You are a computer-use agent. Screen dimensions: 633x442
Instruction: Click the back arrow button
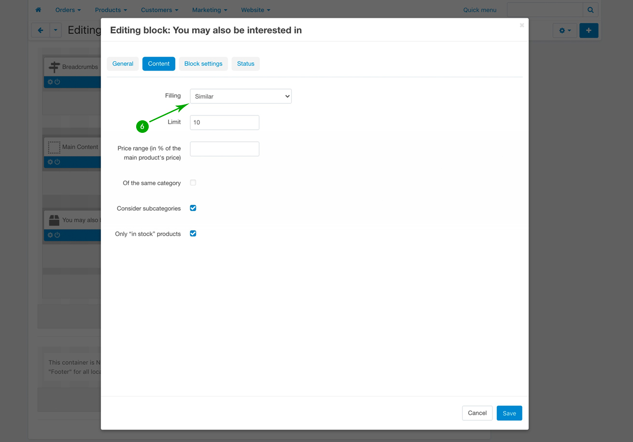click(41, 30)
